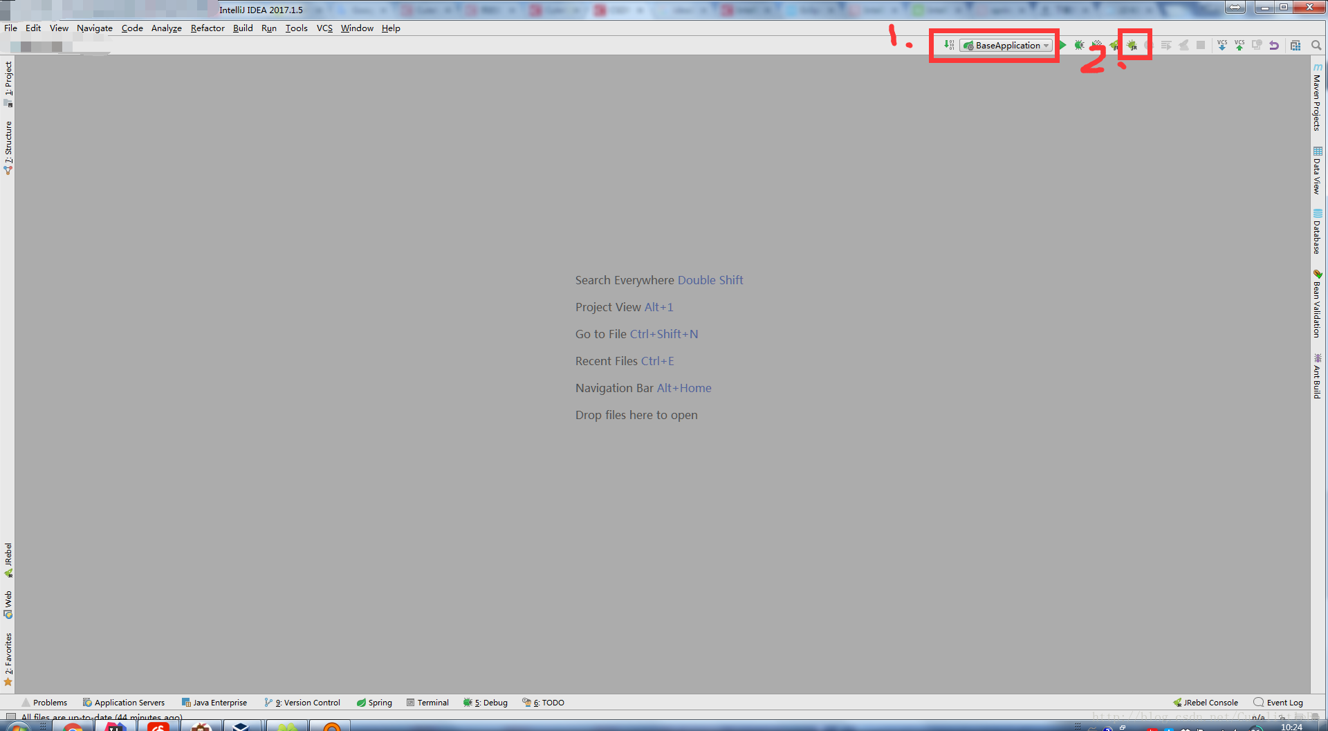Open the JRebel side panel tab
The width and height of the screenshot is (1328, 731).
pyautogui.click(x=8, y=560)
